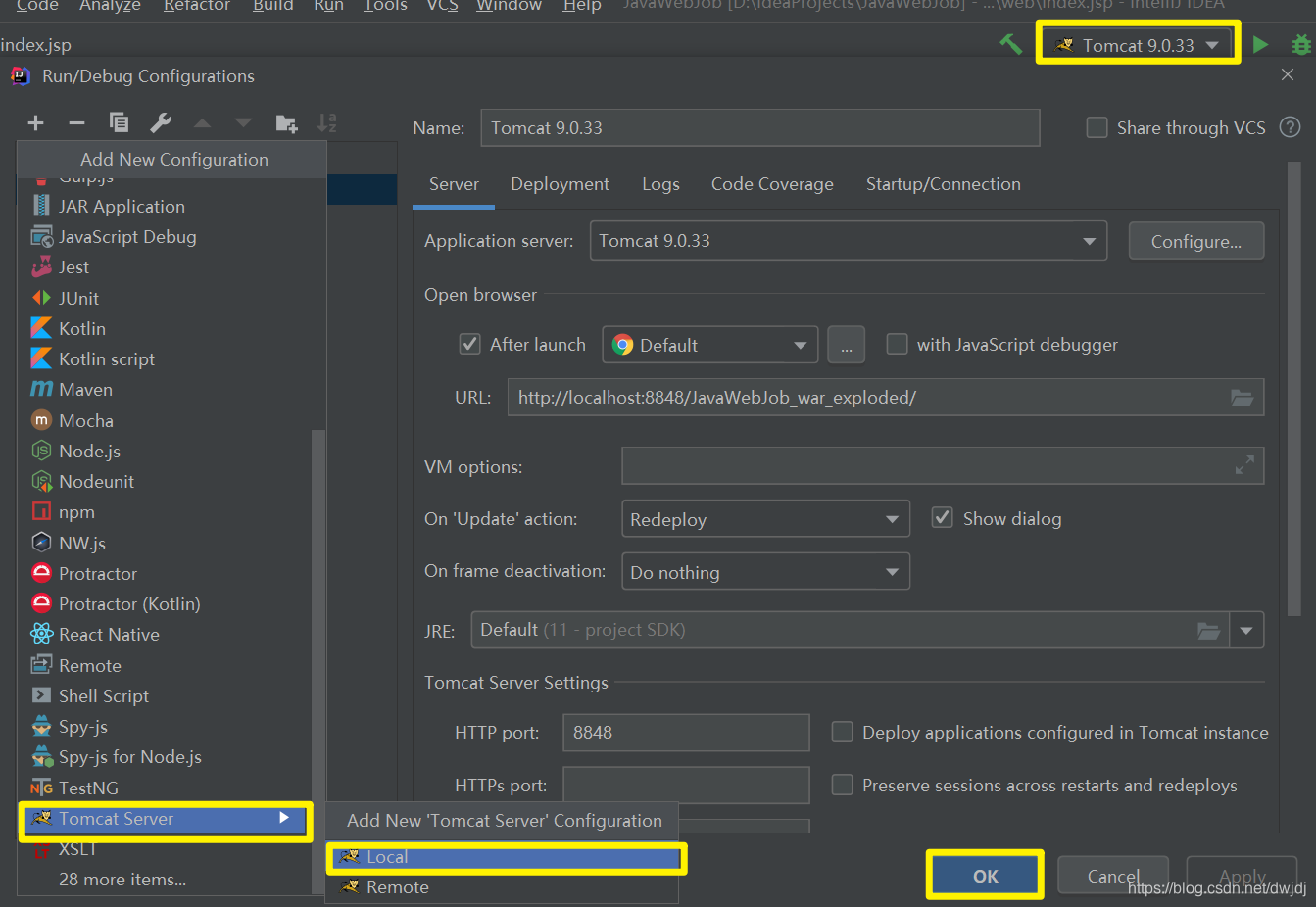Click the expand icon in VM options
The image size is (1316, 907).
click(x=1244, y=465)
